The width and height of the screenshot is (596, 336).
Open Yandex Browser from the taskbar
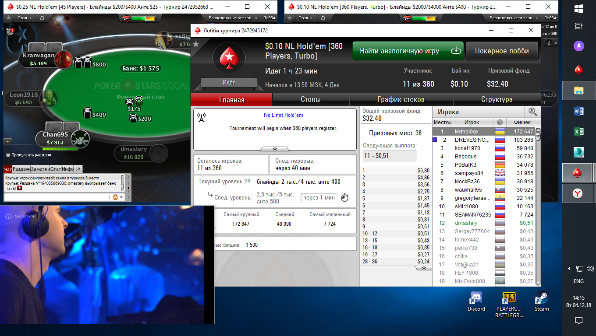click(x=578, y=193)
